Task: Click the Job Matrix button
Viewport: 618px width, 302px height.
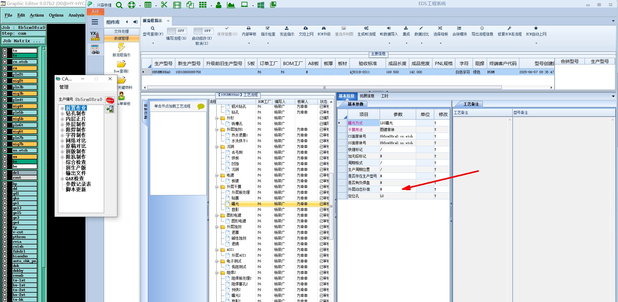Action: pos(24,41)
